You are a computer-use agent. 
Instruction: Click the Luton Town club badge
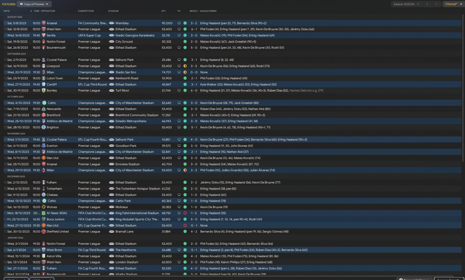[44, 78]
